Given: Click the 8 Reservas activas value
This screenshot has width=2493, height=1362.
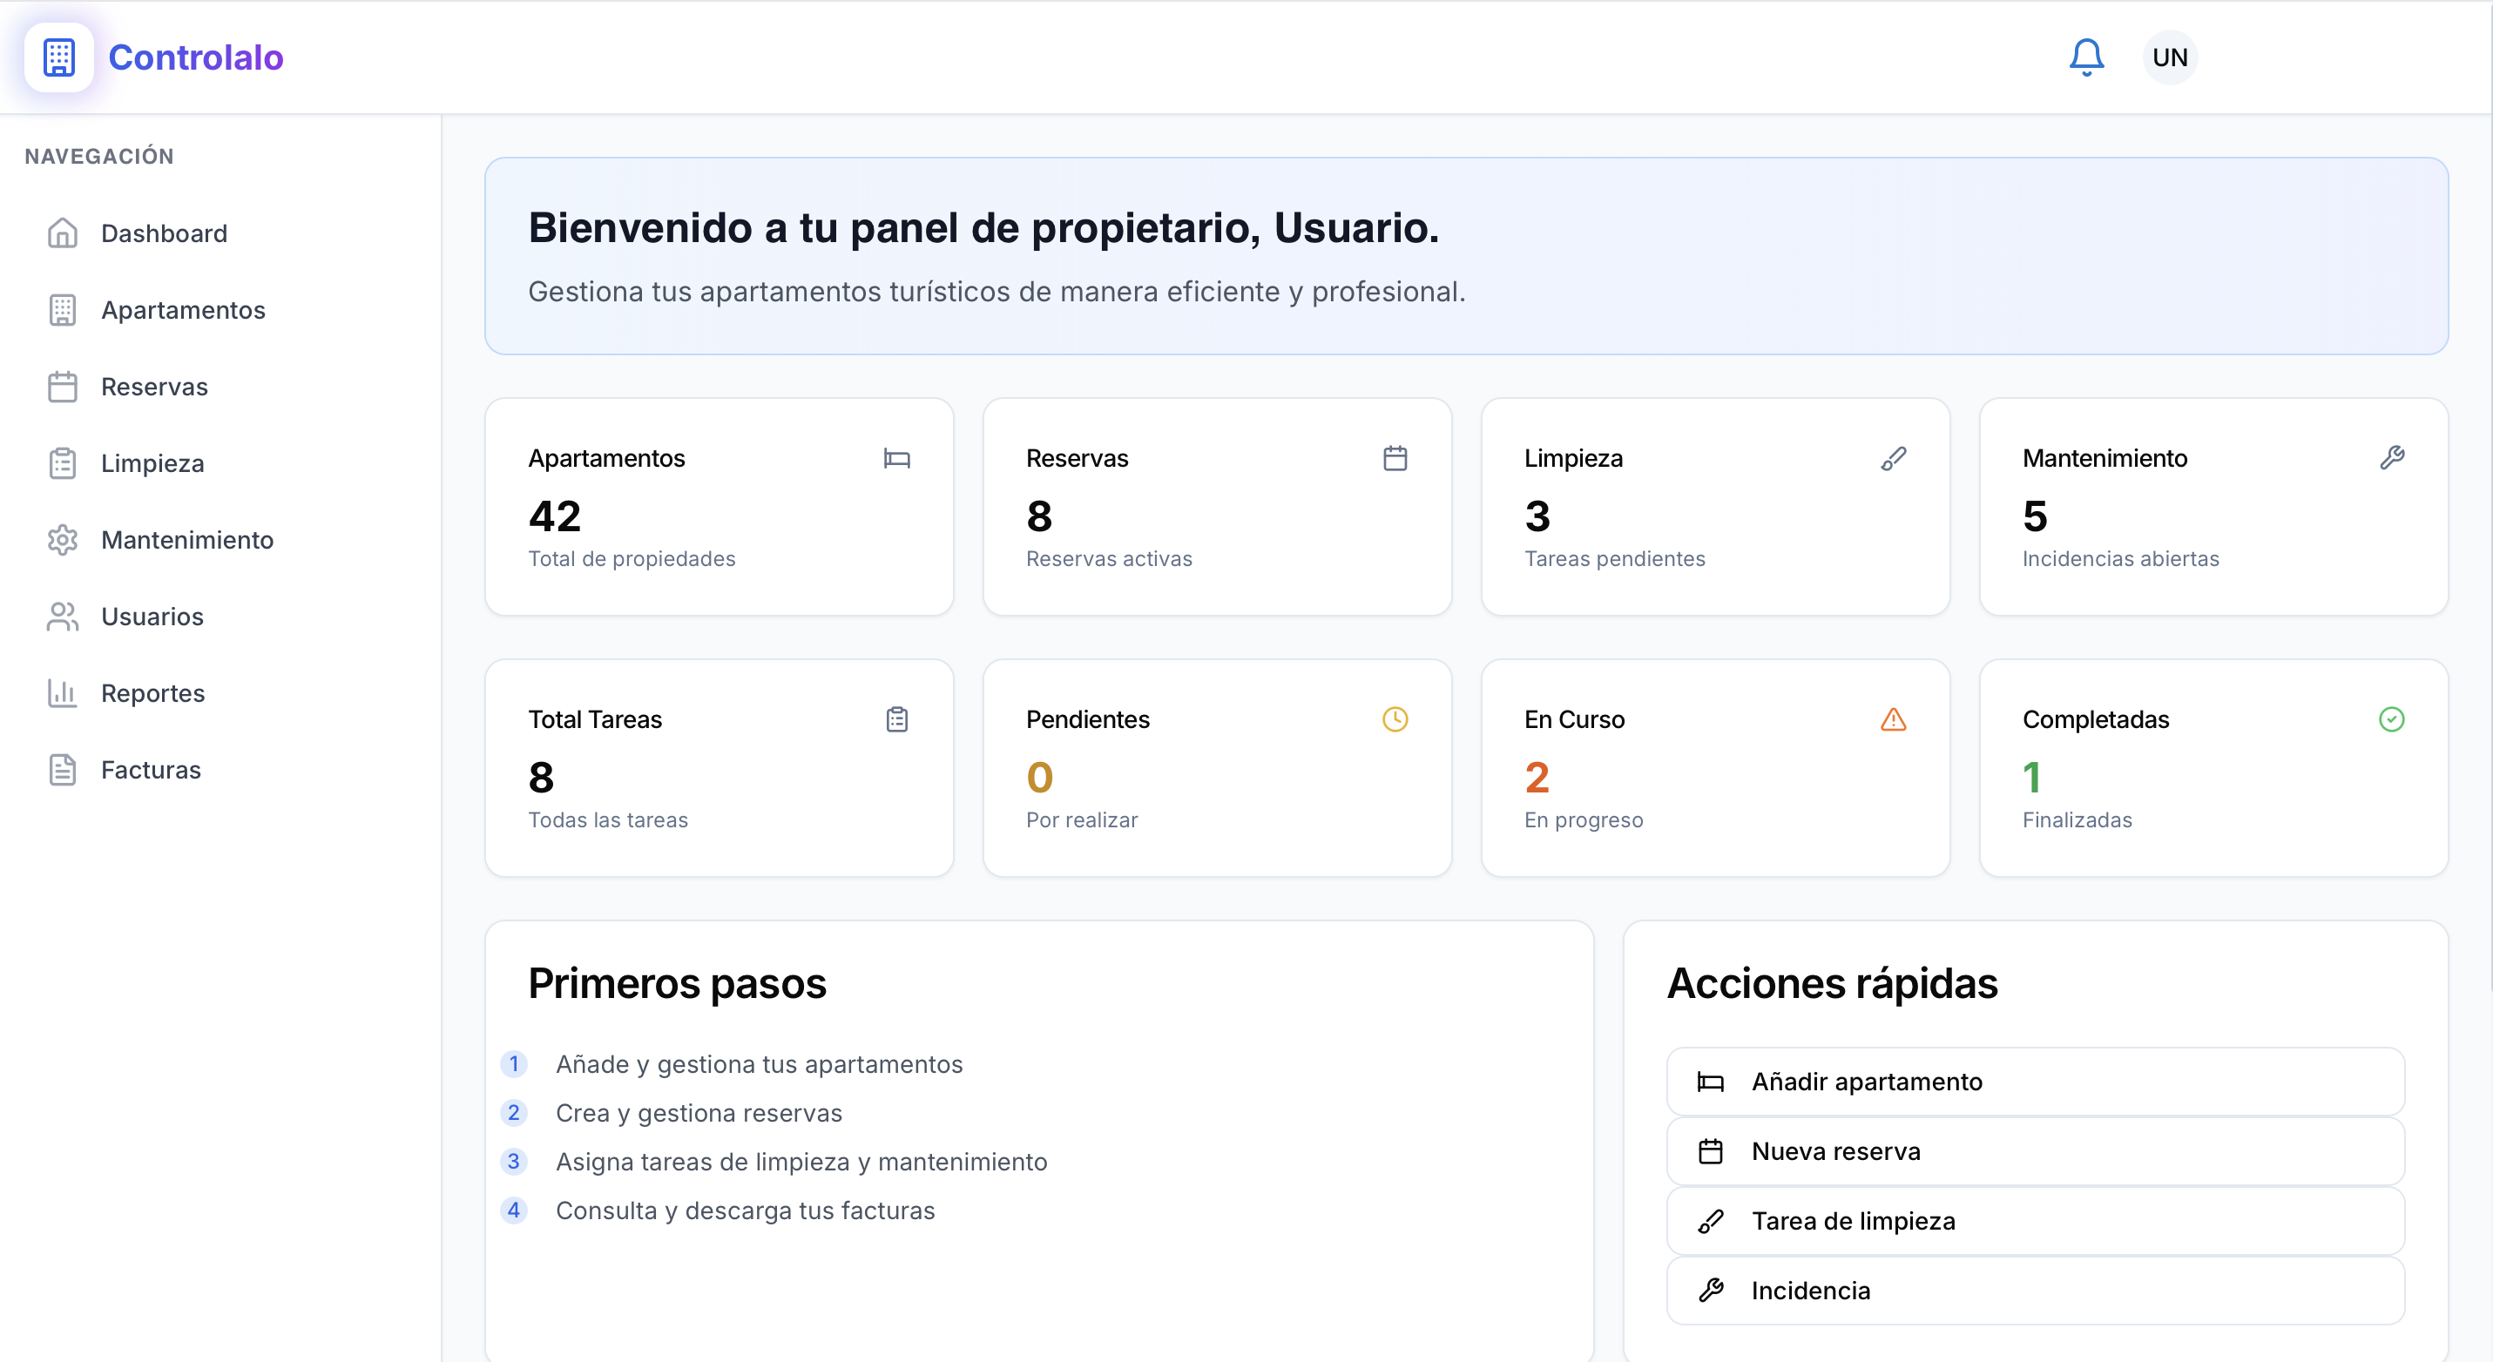Looking at the screenshot, I should tap(1039, 516).
